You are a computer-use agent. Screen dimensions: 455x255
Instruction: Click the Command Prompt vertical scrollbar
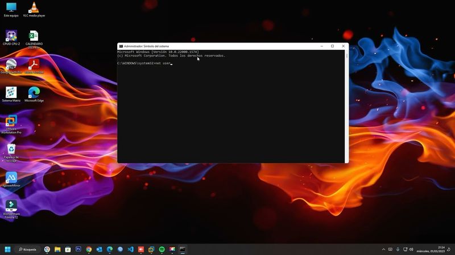coord(347,107)
